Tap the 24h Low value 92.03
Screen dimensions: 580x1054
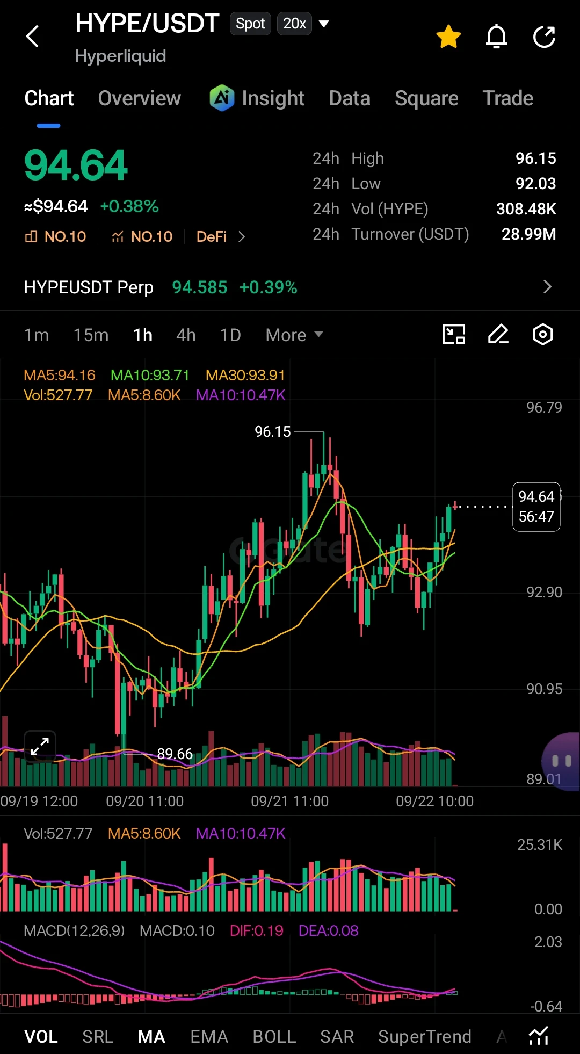tap(536, 184)
